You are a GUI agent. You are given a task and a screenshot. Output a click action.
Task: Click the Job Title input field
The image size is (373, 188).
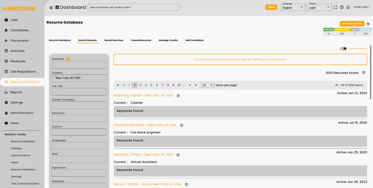pos(79,92)
